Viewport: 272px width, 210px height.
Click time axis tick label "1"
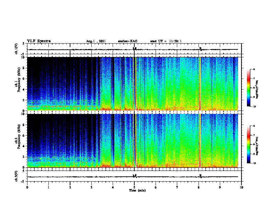(x=48, y=187)
